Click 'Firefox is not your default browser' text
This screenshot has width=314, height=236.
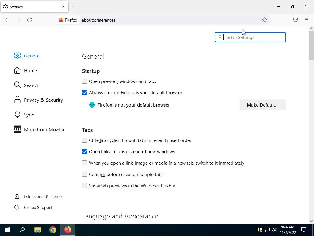tap(134, 105)
